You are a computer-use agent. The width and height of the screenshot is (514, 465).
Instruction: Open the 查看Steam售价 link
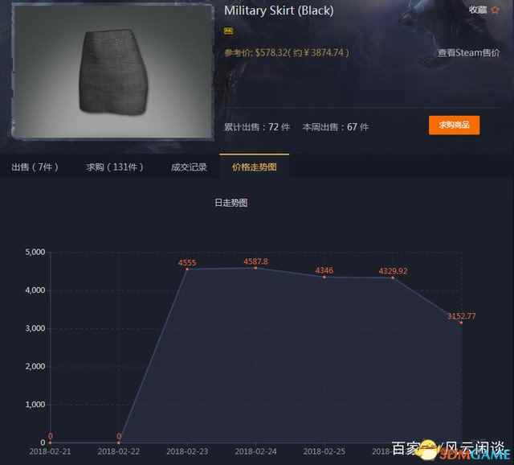click(x=468, y=52)
